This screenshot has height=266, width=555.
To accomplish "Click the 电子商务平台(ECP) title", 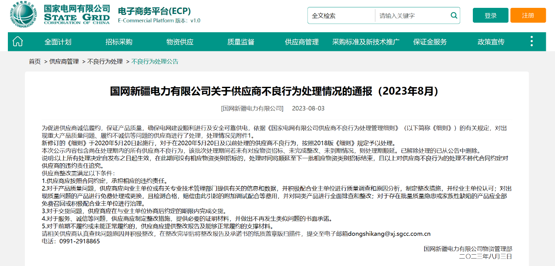I will (154, 11).
